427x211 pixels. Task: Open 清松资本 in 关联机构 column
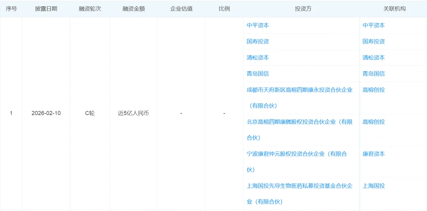(374, 58)
